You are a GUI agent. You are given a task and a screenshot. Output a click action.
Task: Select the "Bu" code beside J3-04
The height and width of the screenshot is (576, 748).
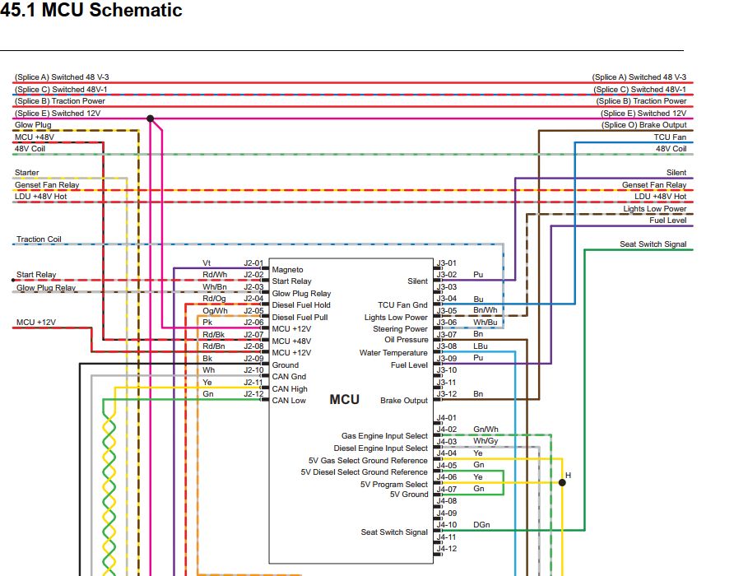point(478,300)
